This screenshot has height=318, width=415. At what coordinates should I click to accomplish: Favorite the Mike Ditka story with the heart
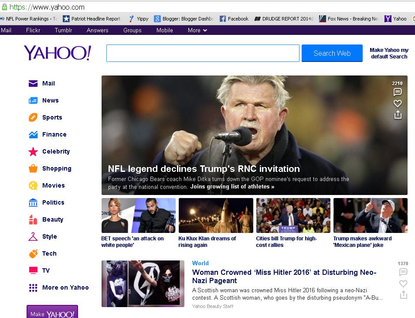point(397,103)
